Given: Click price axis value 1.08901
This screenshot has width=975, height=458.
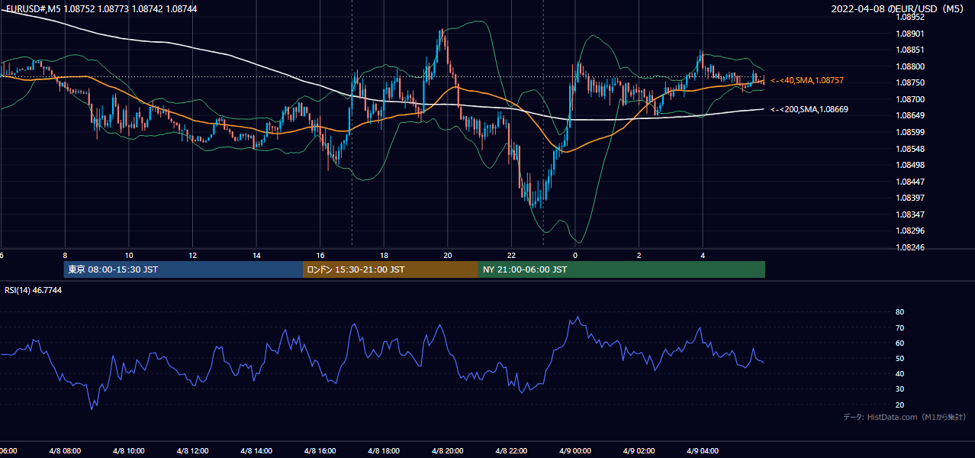Looking at the screenshot, I should pyautogui.click(x=910, y=34).
